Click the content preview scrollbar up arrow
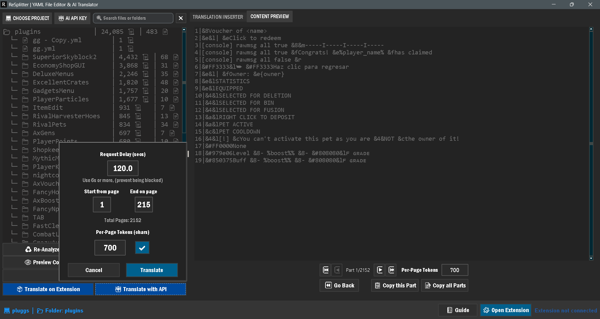 click(x=591, y=29)
